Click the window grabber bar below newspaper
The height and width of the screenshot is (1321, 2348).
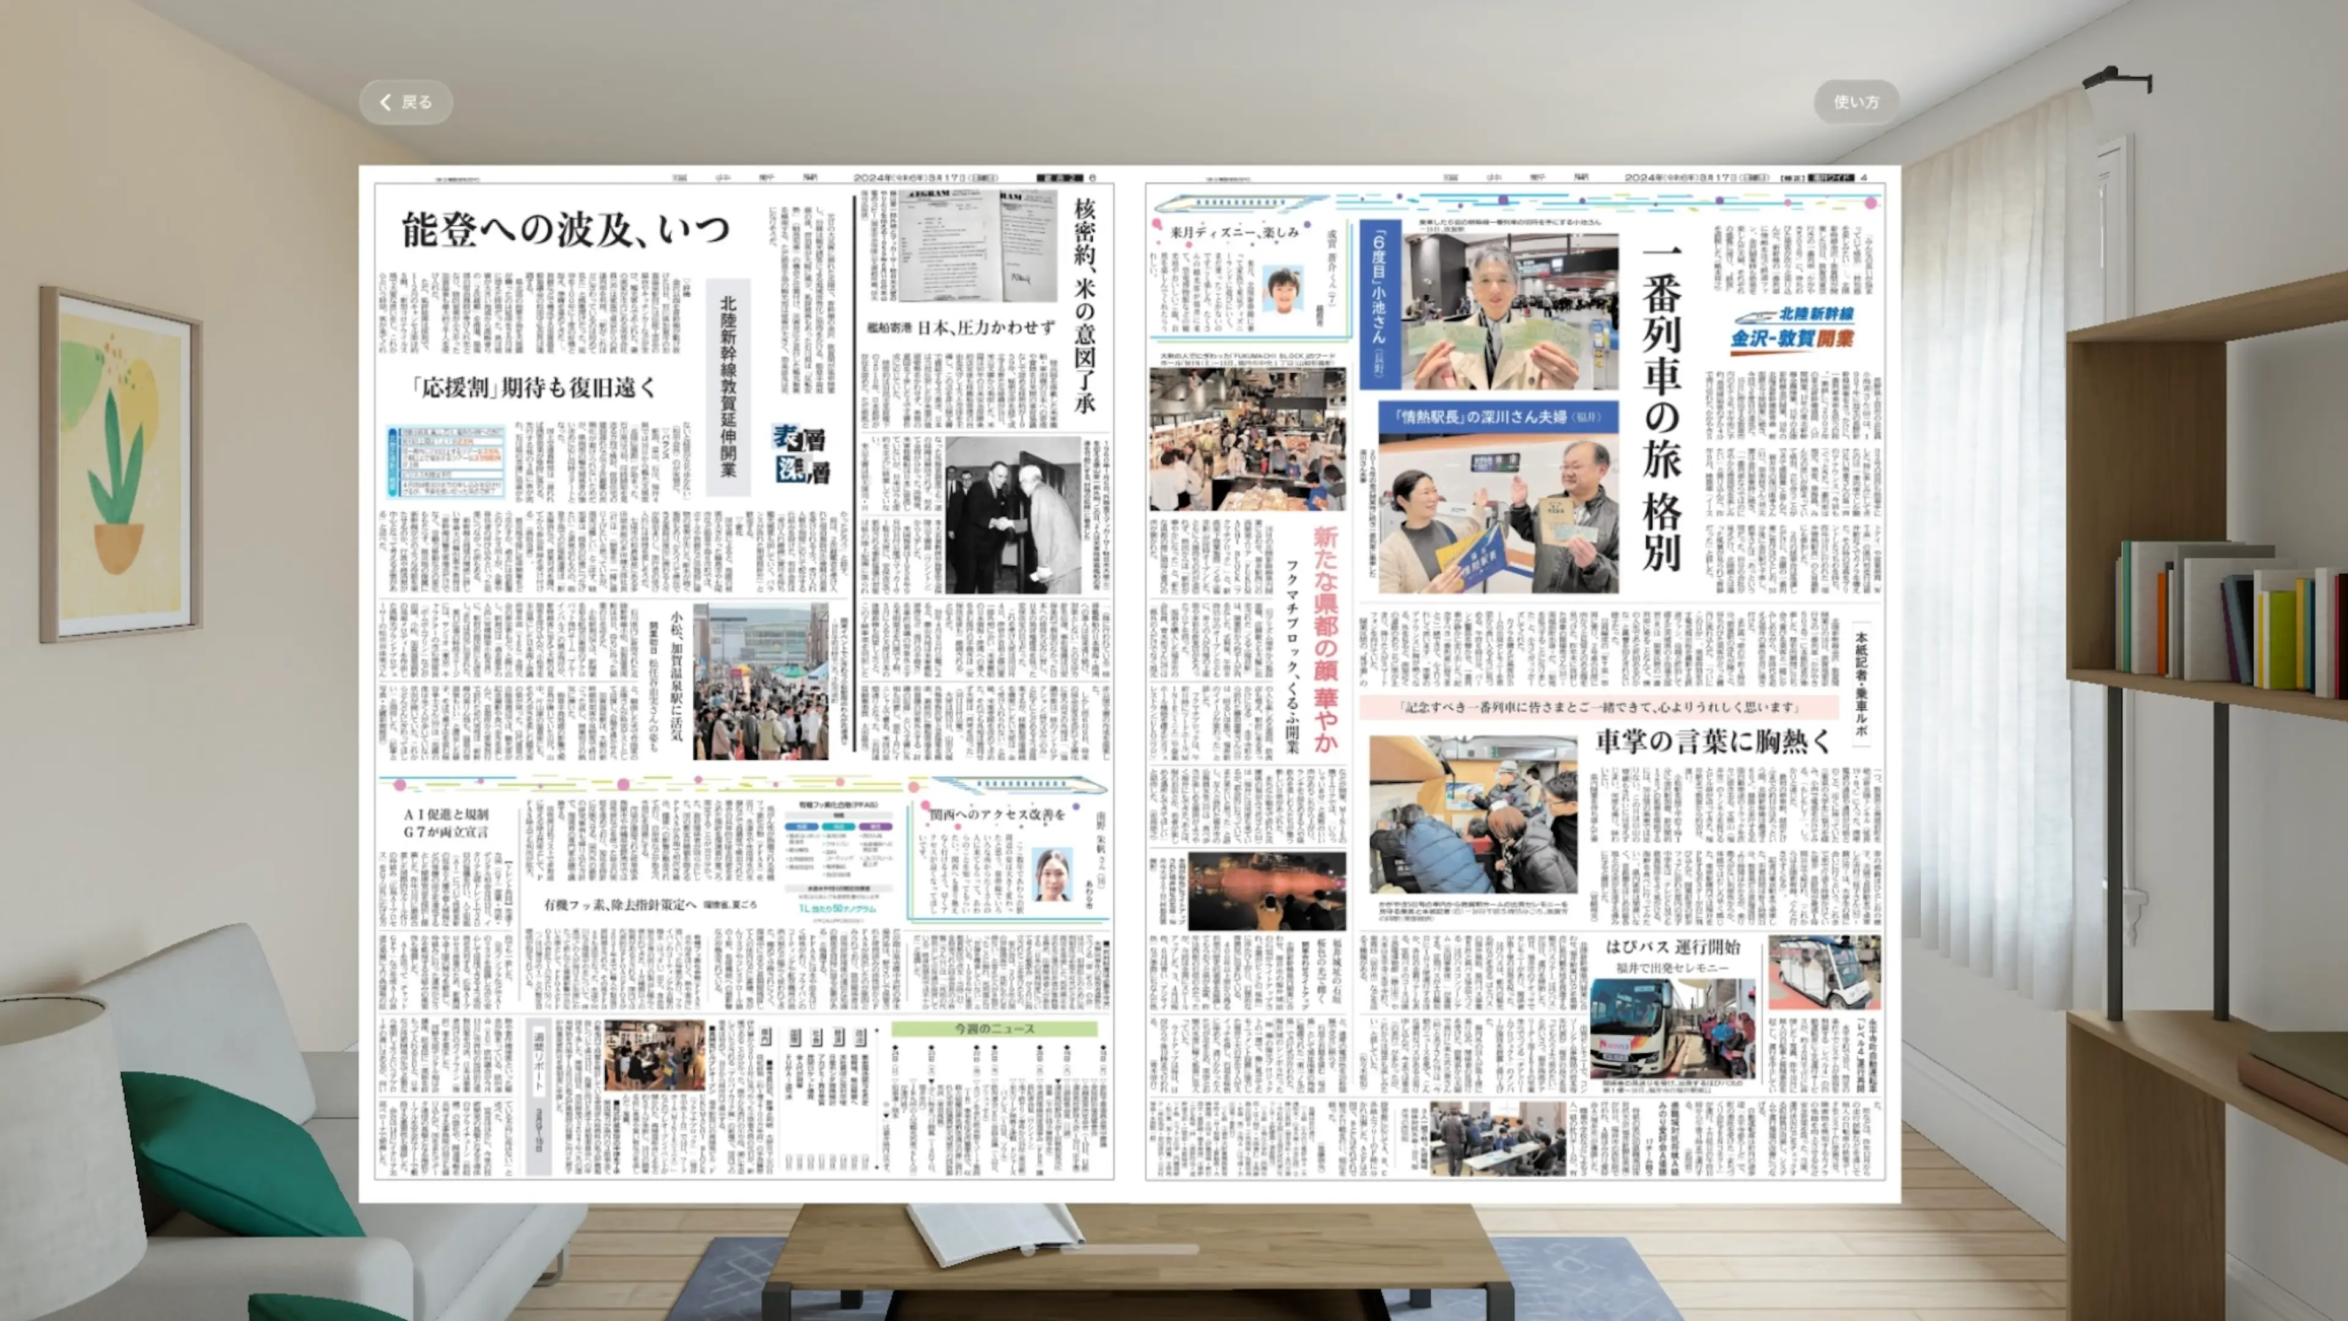[x=1129, y=1249]
